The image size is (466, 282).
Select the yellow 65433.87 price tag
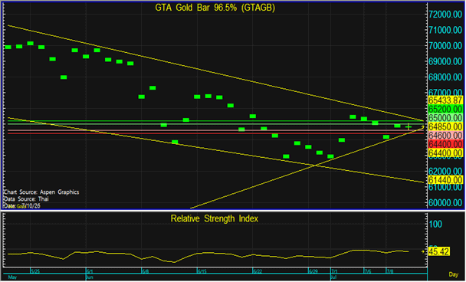pyautogui.click(x=445, y=100)
